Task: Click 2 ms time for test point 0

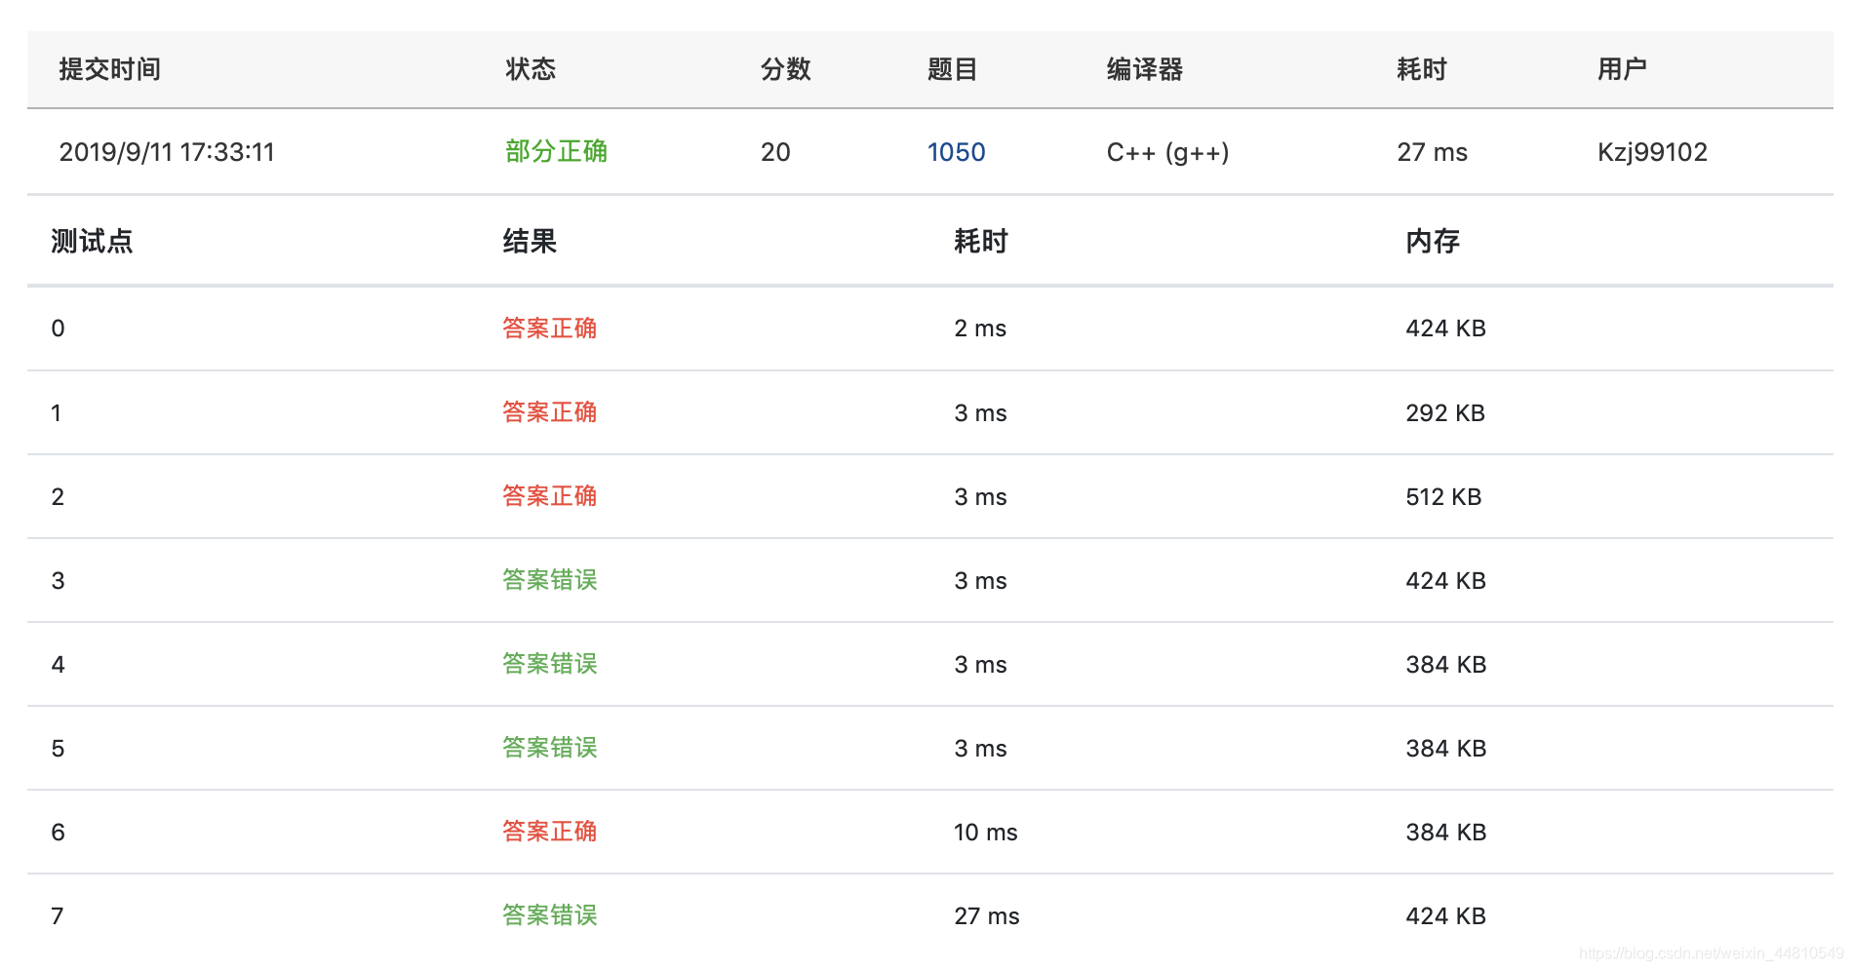Action: tap(980, 329)
